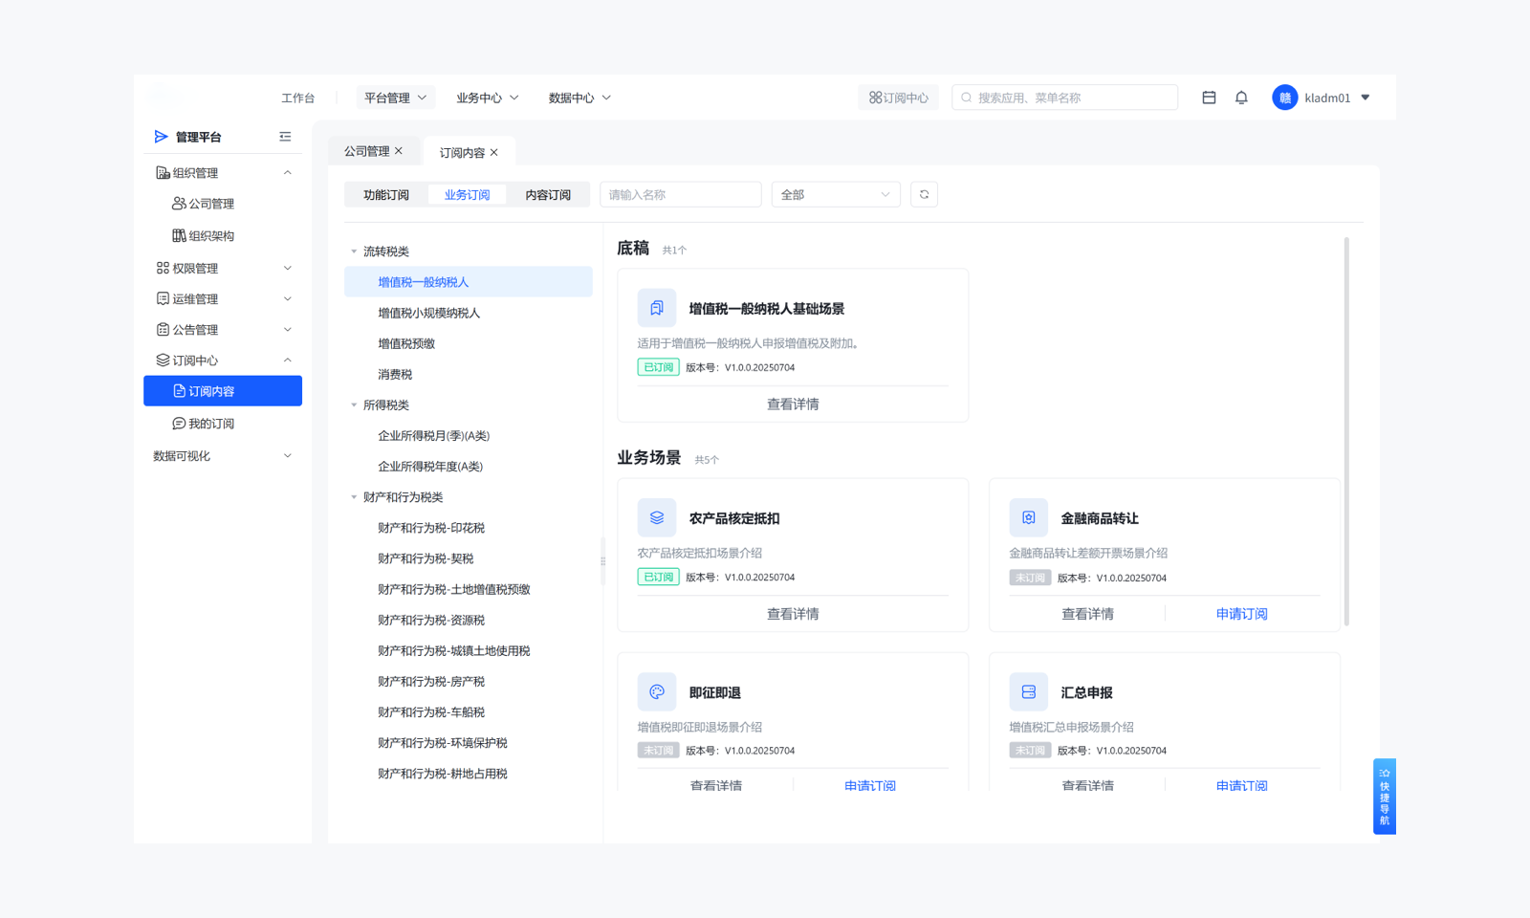This screenshot has height=918, width=1530.
Task: Open the calendar icon in header
Action: [1209, 98]
